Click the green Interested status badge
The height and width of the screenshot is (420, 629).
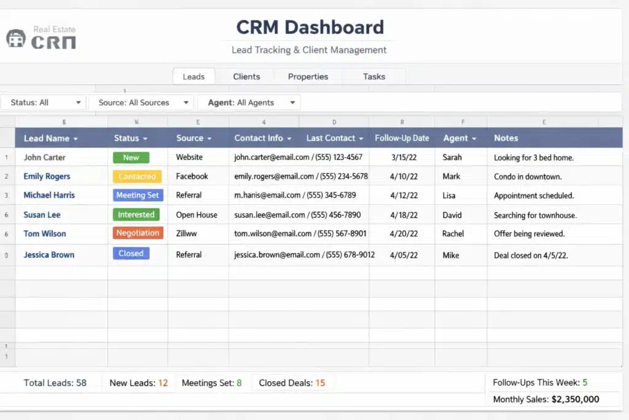click(x=136, y=215)
